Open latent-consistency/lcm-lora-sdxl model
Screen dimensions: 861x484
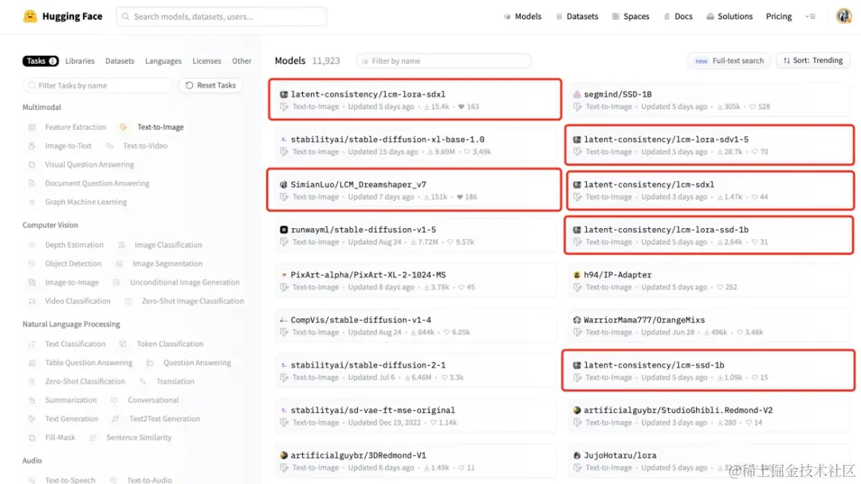[415, 100]
